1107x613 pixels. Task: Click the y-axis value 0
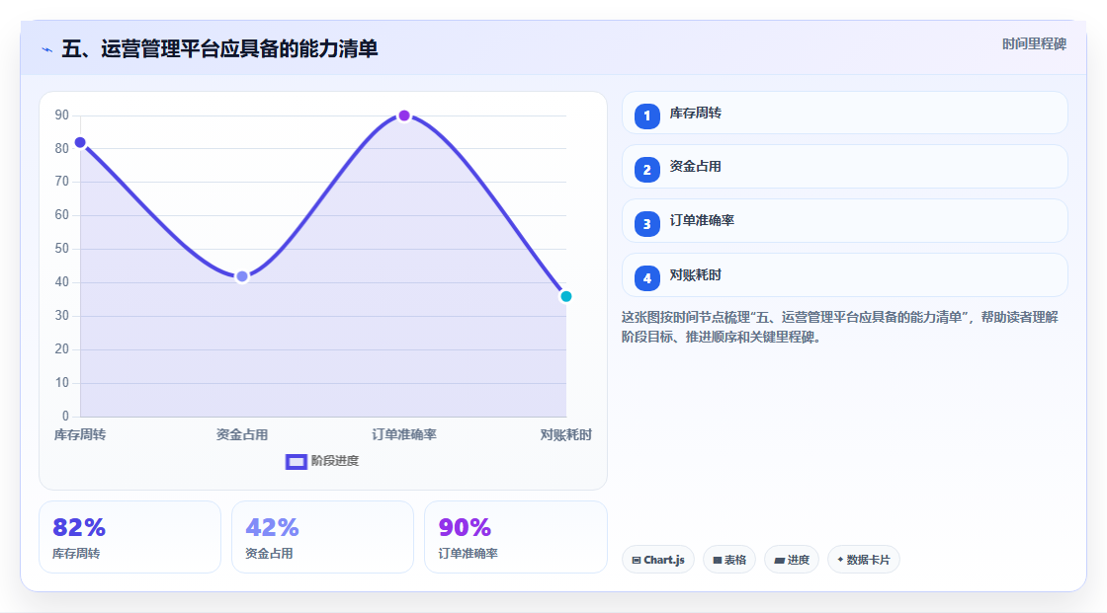coord(65,417)
